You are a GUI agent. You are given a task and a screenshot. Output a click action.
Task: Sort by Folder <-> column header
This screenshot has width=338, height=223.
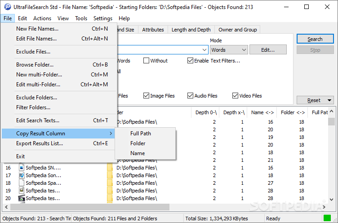[x=293, y=112]
